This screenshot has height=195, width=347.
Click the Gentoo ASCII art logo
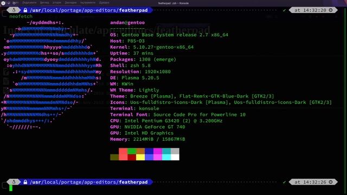52,75
